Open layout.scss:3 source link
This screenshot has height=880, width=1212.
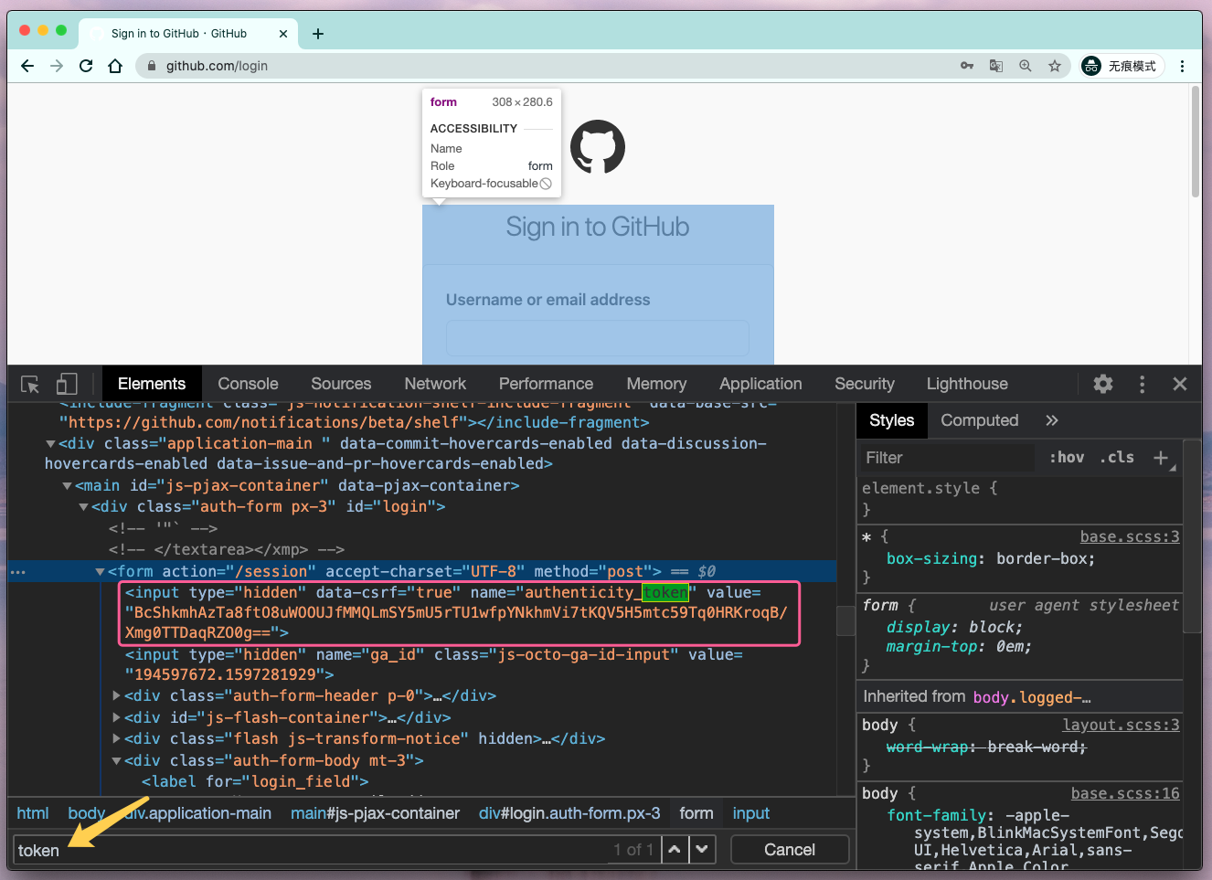pyautogui.click(x=1121, y=725)
